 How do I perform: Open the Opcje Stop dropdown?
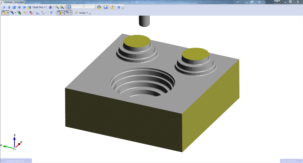point(39,7)
